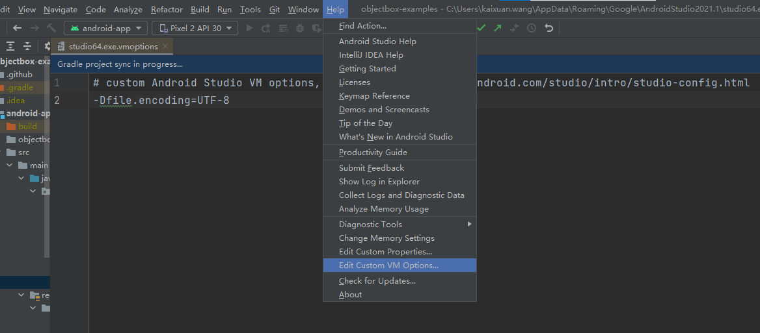Image resolution: width=760 pixels, height=333 pixels.
Task: Choose Analyze Memory Usage
Action: point(400,209)
